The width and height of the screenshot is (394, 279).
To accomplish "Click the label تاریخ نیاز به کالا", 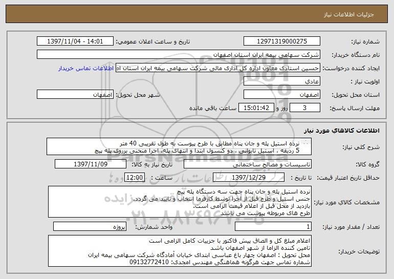I will click(x=152, y=165).
